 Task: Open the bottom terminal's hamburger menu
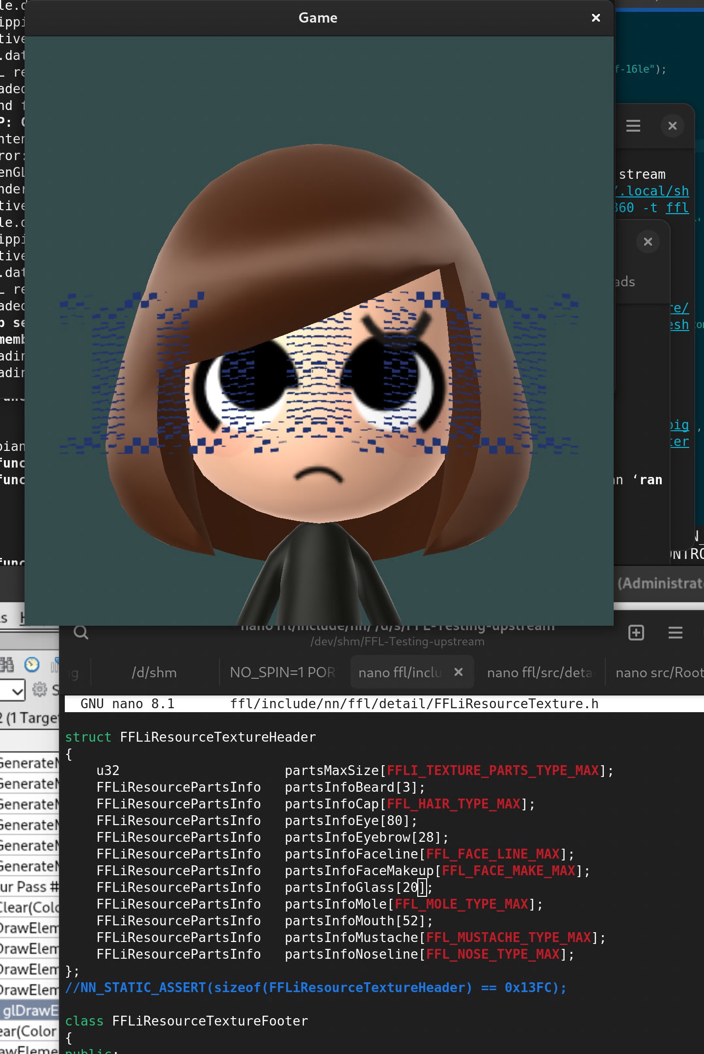click(675, 633)
